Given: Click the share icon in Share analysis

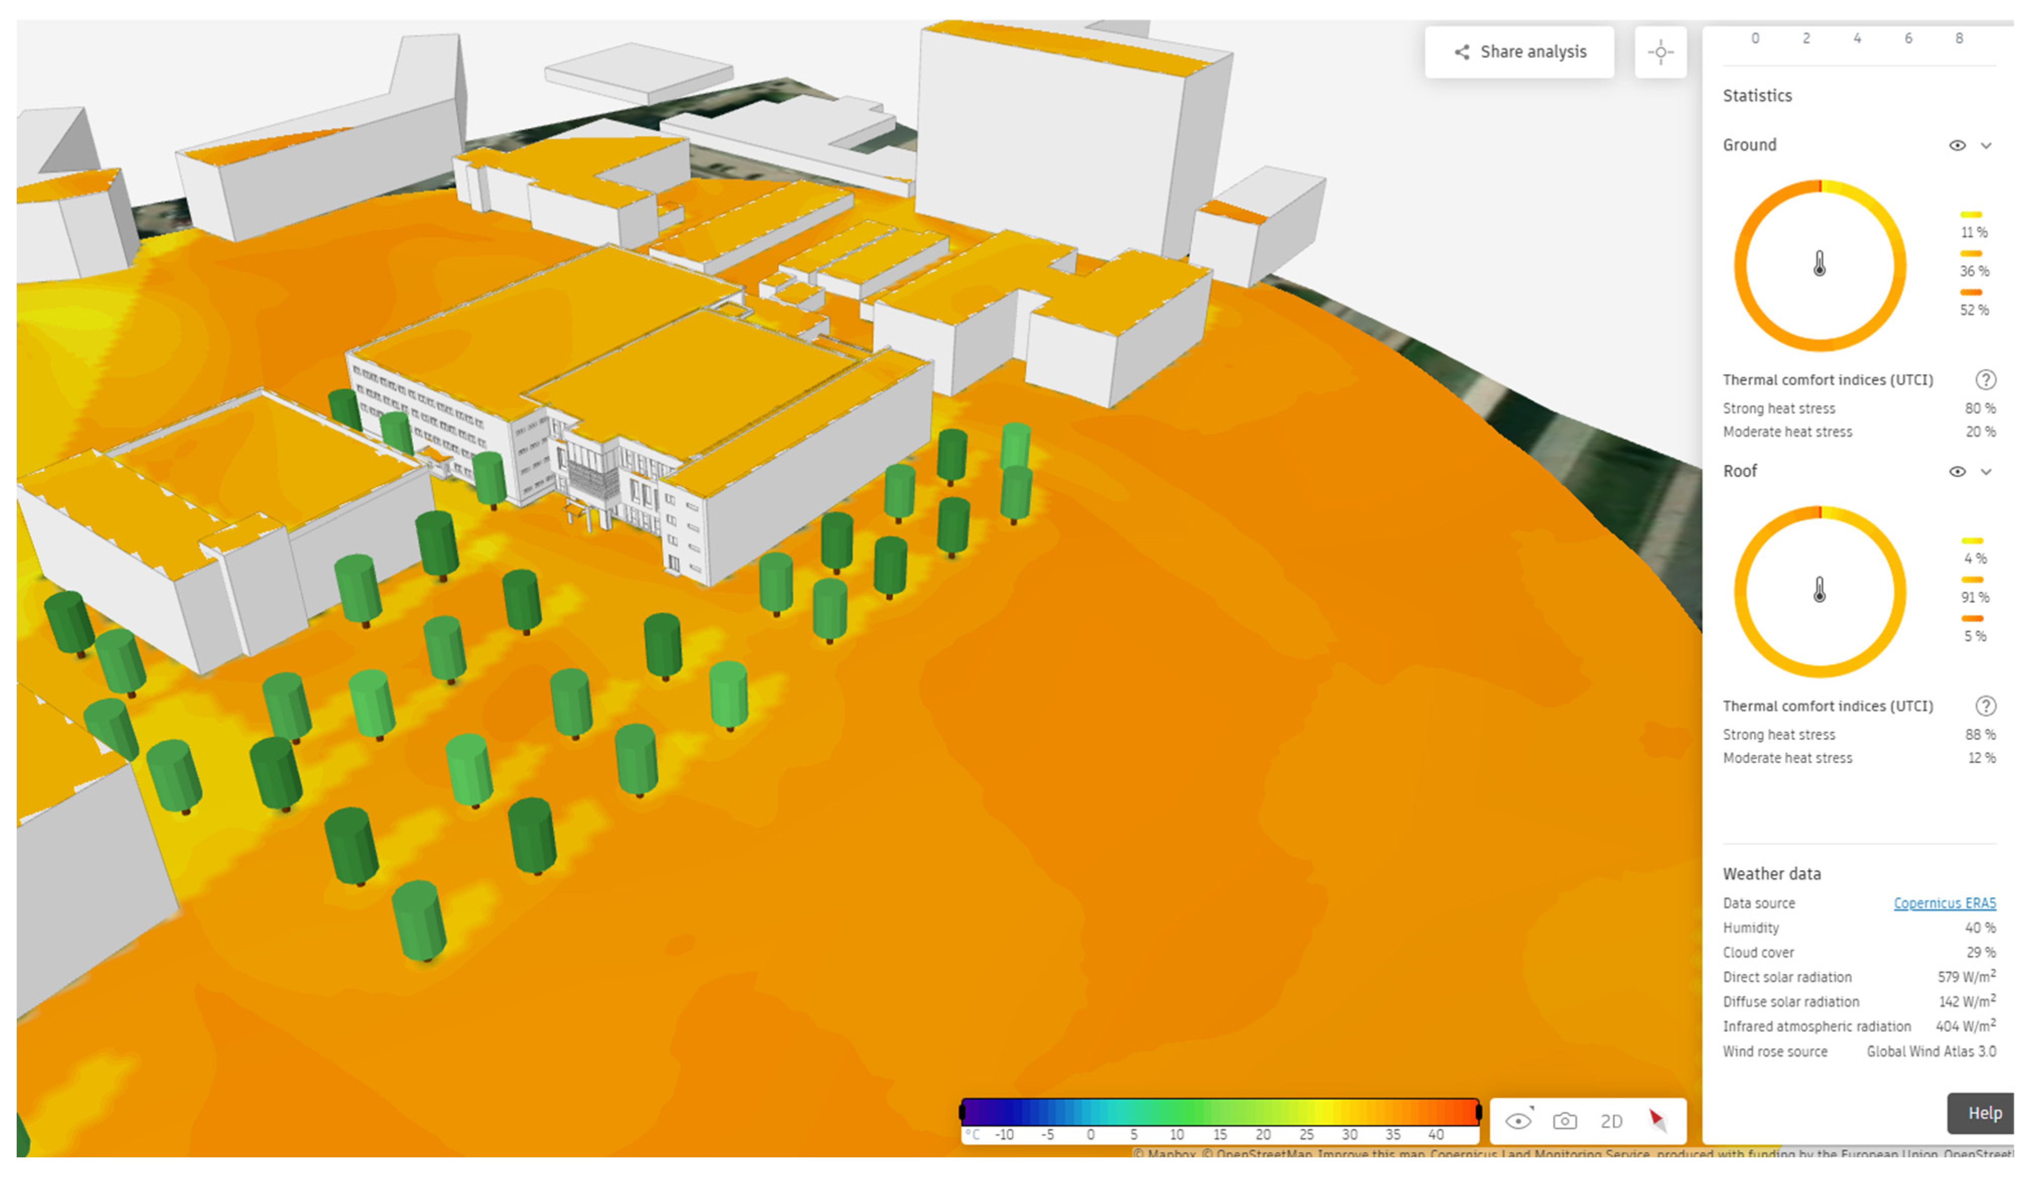Looking at the screenshot, I should [x=1461, y=52].
